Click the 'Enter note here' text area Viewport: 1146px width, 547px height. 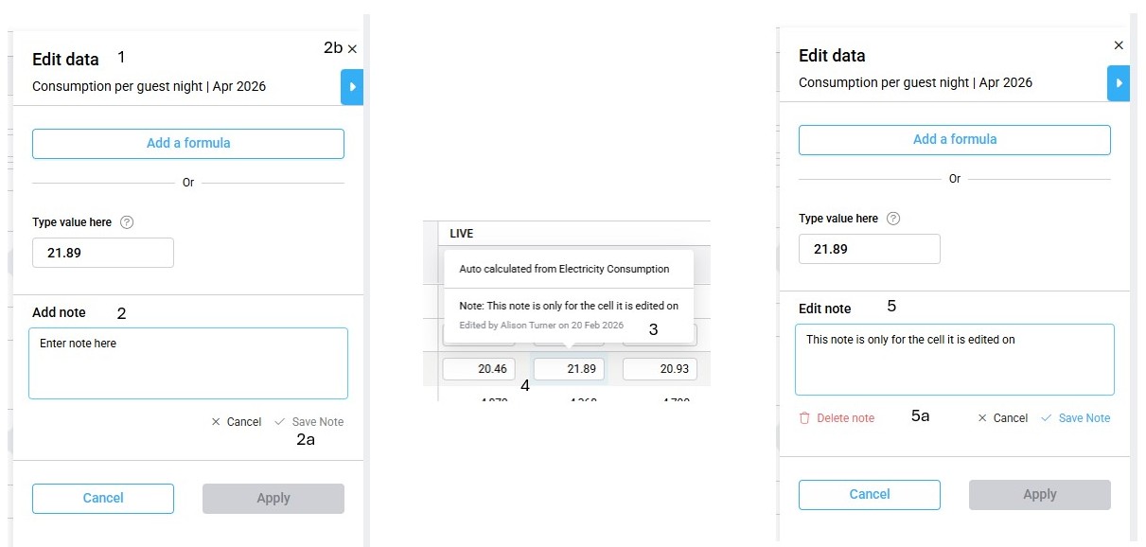point(187,363)
